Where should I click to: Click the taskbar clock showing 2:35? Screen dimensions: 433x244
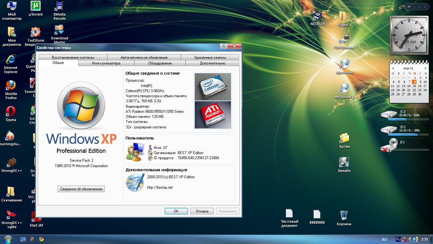coord(424,239)
